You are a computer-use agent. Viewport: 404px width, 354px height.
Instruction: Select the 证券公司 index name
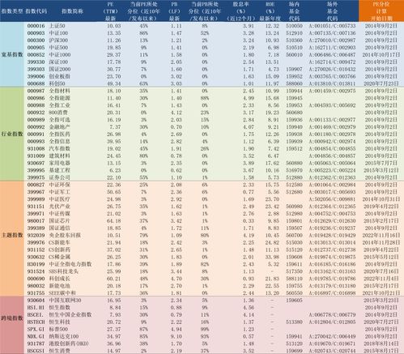pyautogui.click(x=60, y=177)
